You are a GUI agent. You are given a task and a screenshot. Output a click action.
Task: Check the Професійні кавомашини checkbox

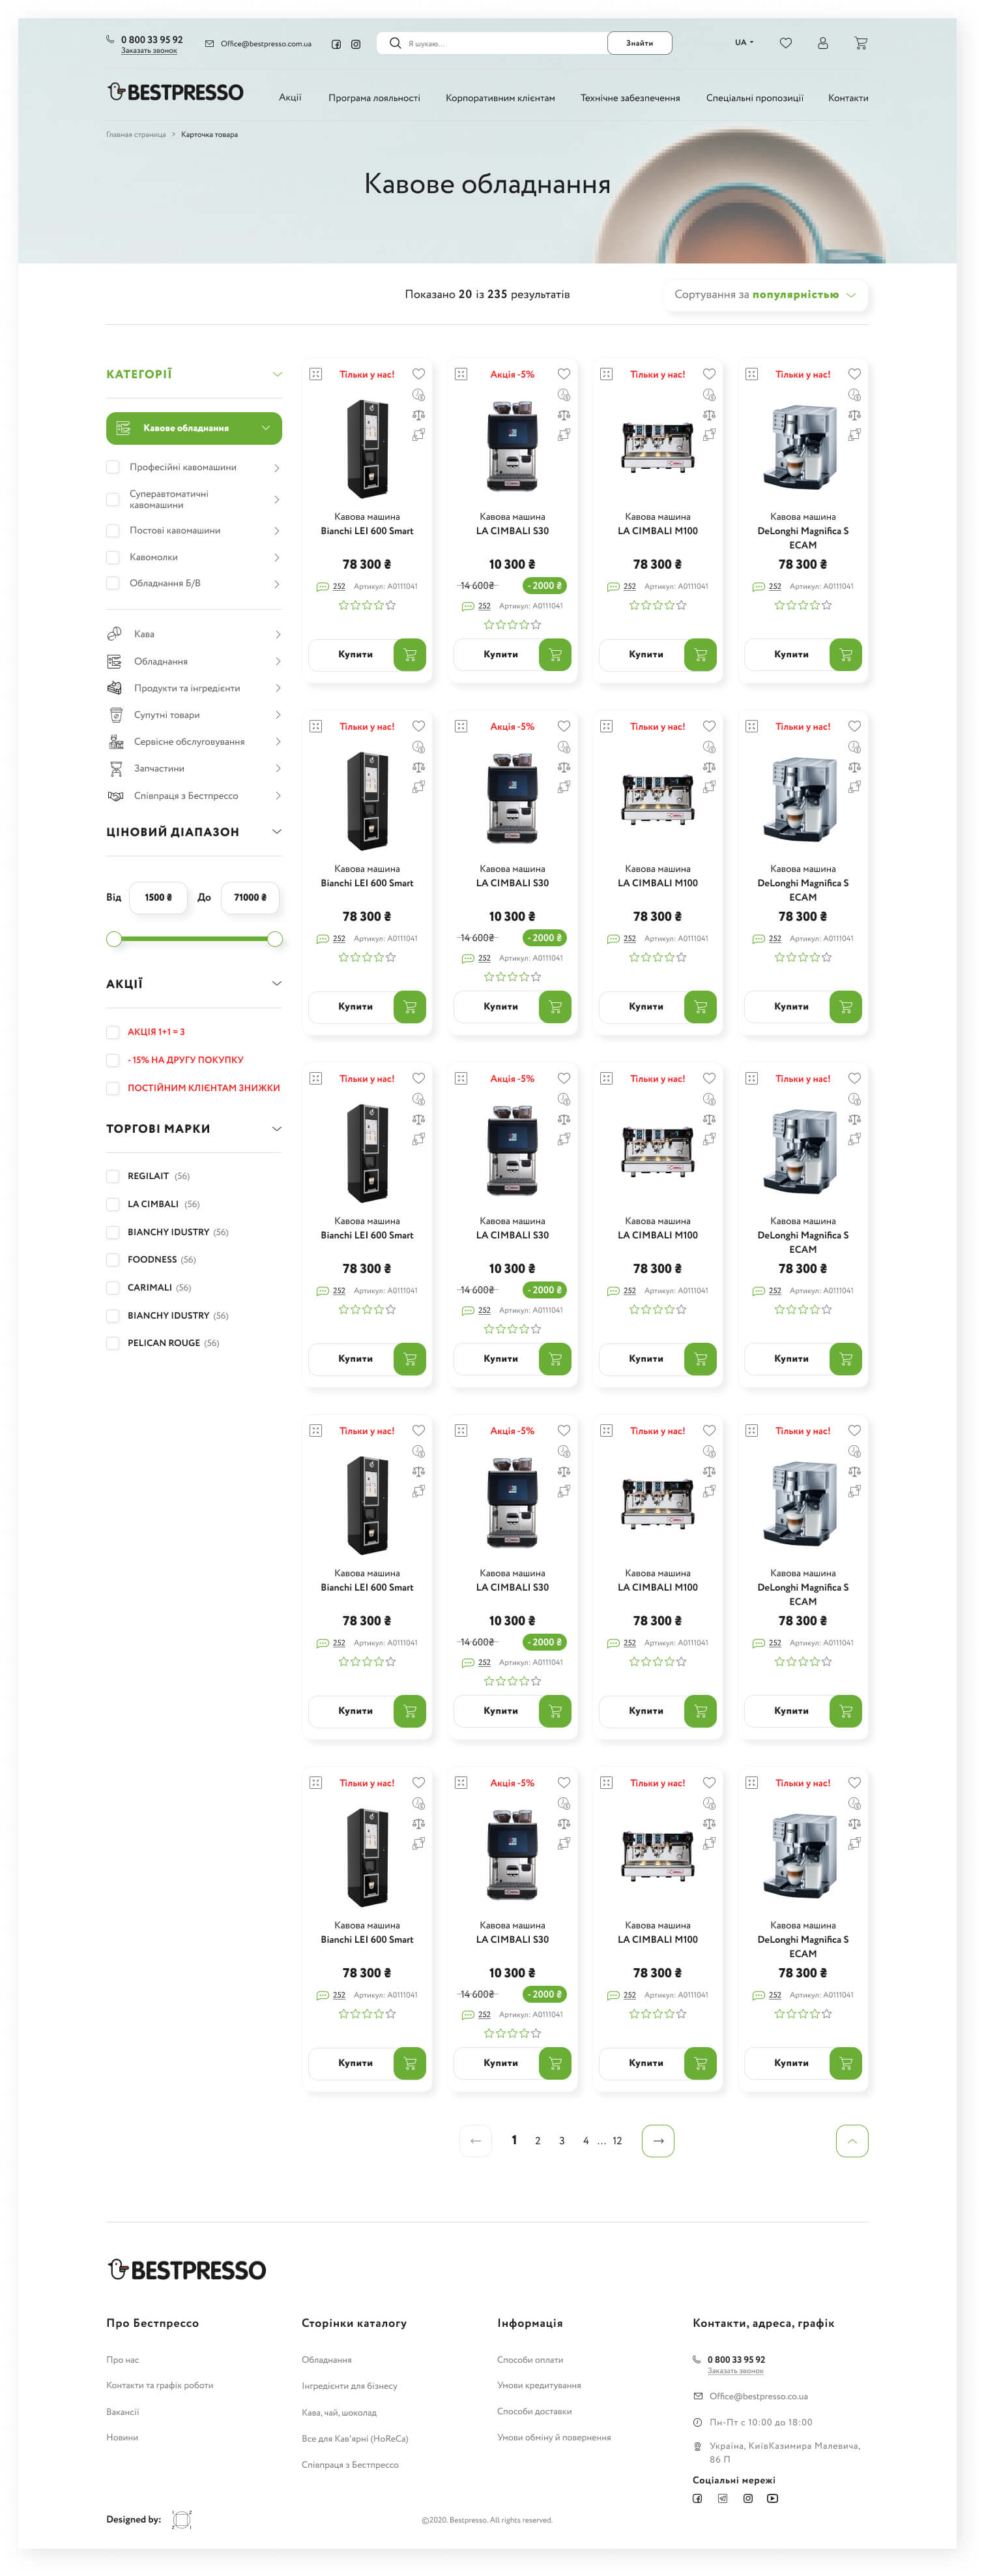click(113, 467)
